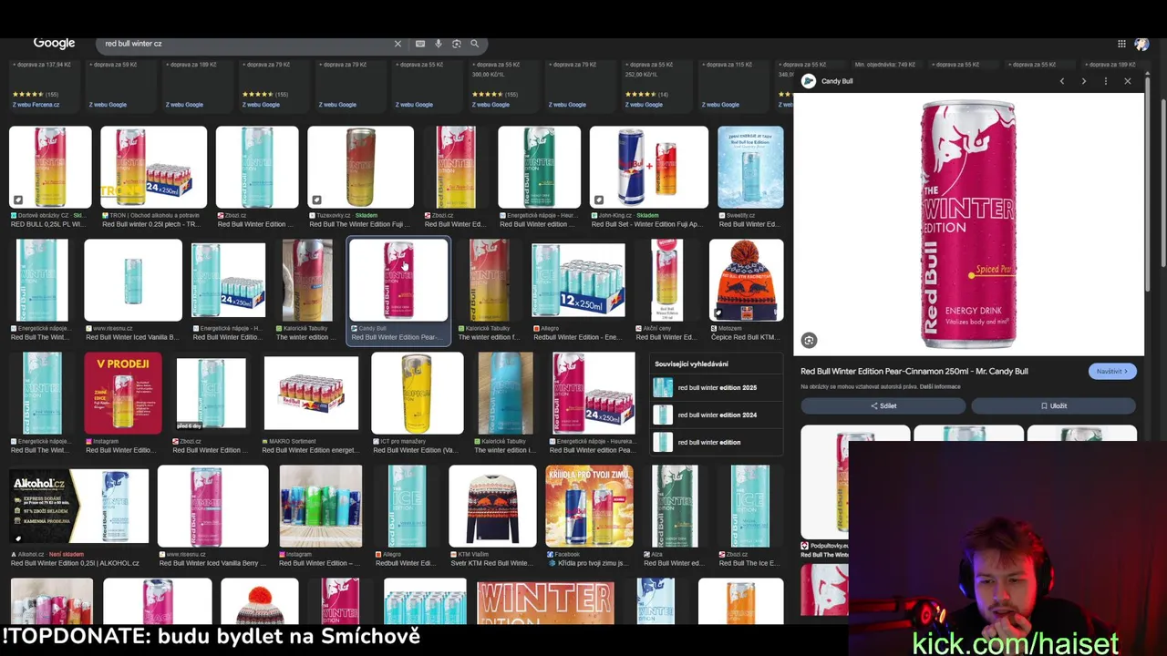
Task: Open the Křídla pro tvoji zimu thumbnail
Action: pos(589,506)
